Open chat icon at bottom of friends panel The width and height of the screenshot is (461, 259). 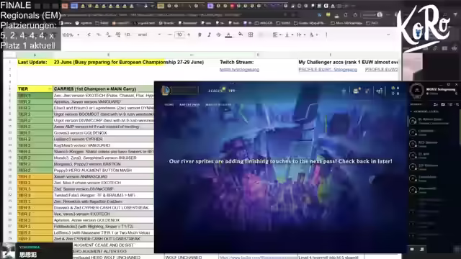click(x=412, y=250)
